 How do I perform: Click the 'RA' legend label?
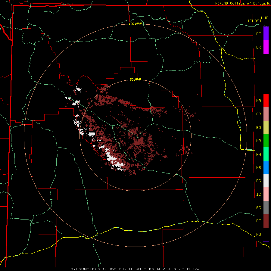point(258,154)
